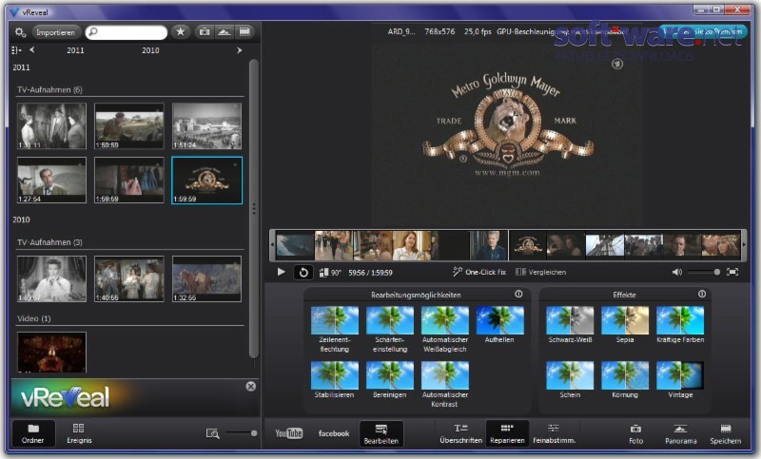Close the vReveal banner

point(250,386)
